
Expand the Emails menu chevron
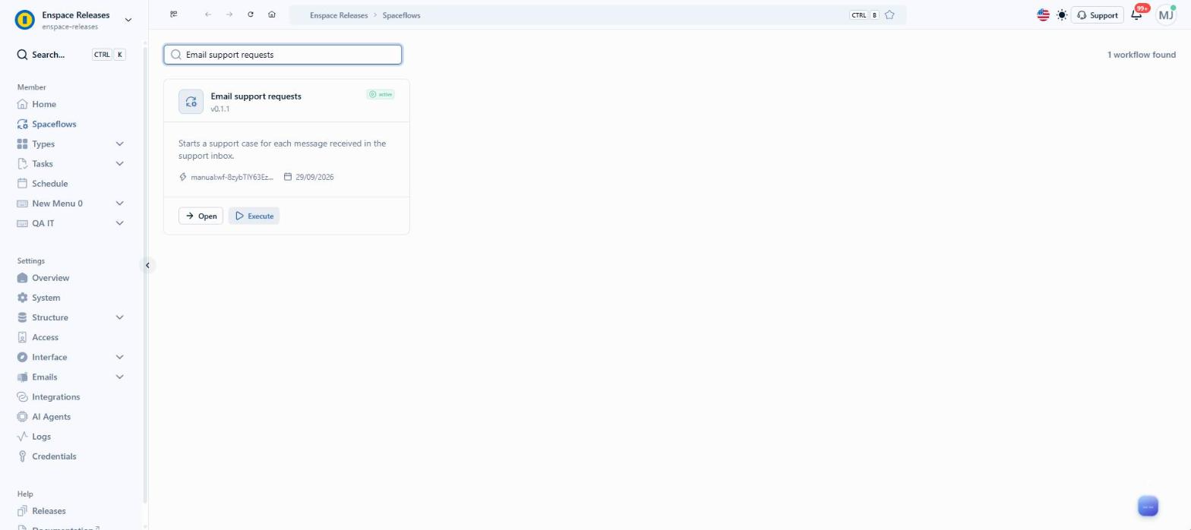(119, 377)
